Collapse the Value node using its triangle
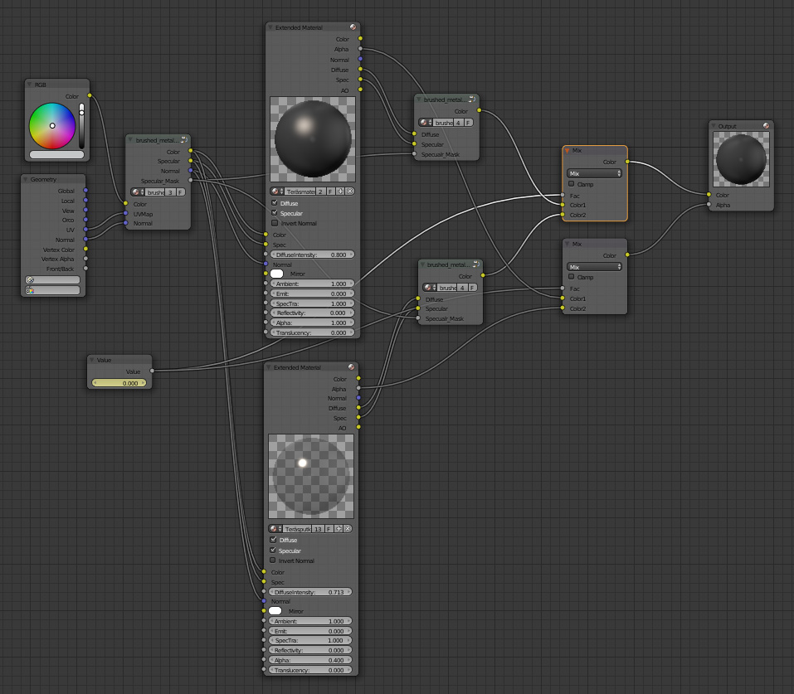The width and height of the screenshot is (794, 694). tap(92, 361)
